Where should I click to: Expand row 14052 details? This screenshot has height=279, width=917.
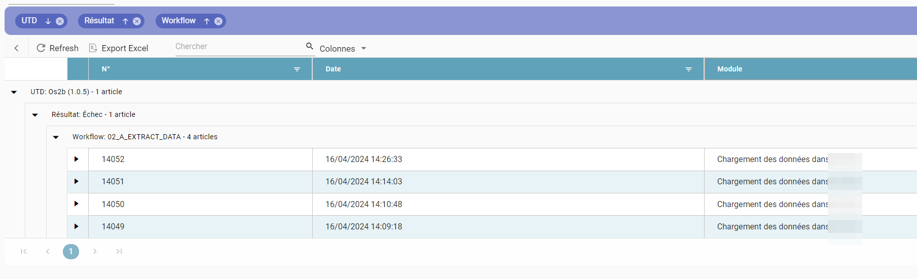click(x=77, y=159)
